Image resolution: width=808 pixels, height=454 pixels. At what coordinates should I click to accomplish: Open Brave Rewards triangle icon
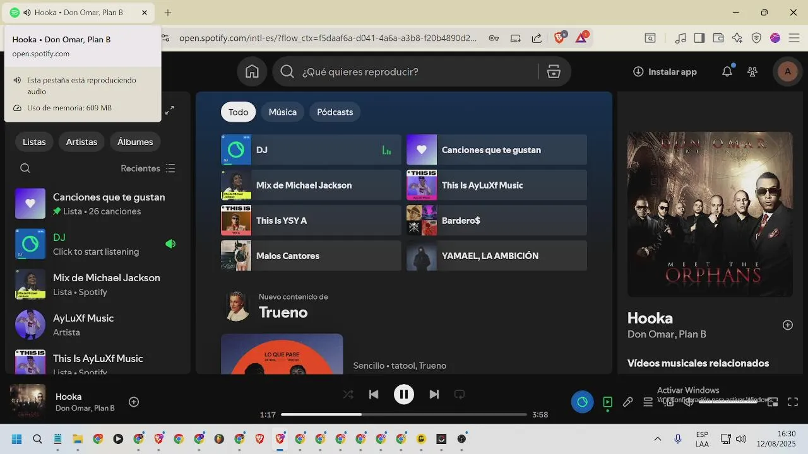[x=581, y=38]
